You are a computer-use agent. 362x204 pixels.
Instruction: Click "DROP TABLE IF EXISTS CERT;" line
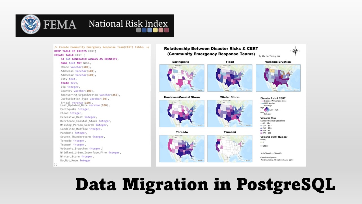[x=75, y=51]
